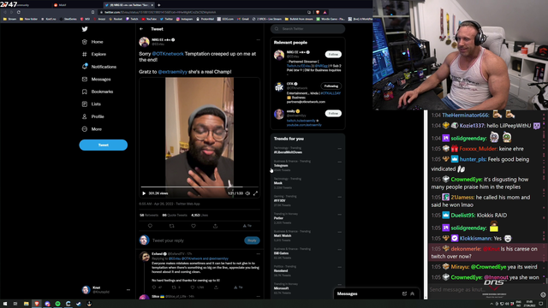The image size is (548, 308).
Task: Go back with the Tweet header arrow
Action: [x=141, y=29]
